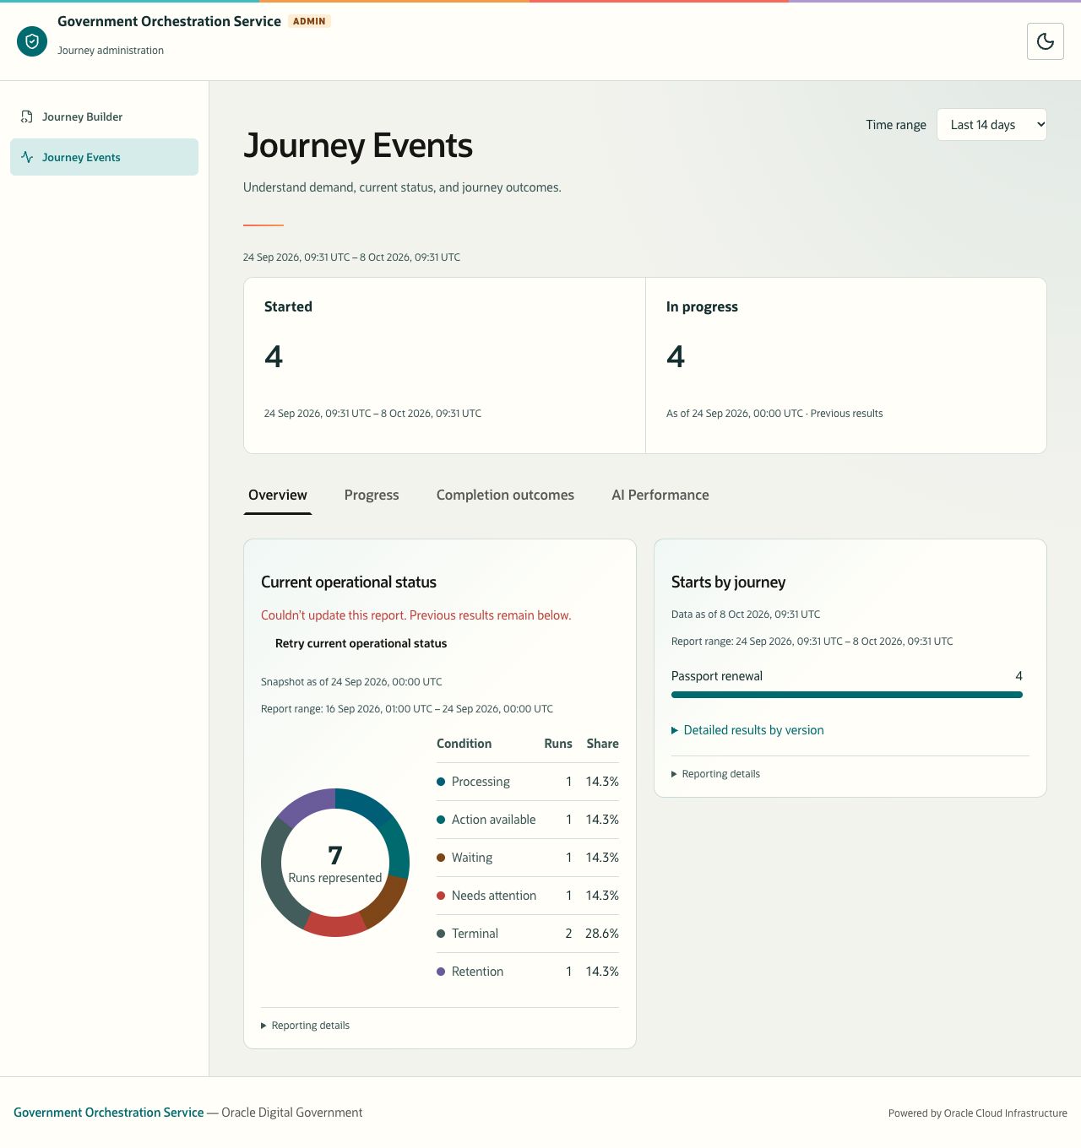Click the Processing legend color dot
This screenshot has height=1148, width=1081.
[x=441, y=782]
